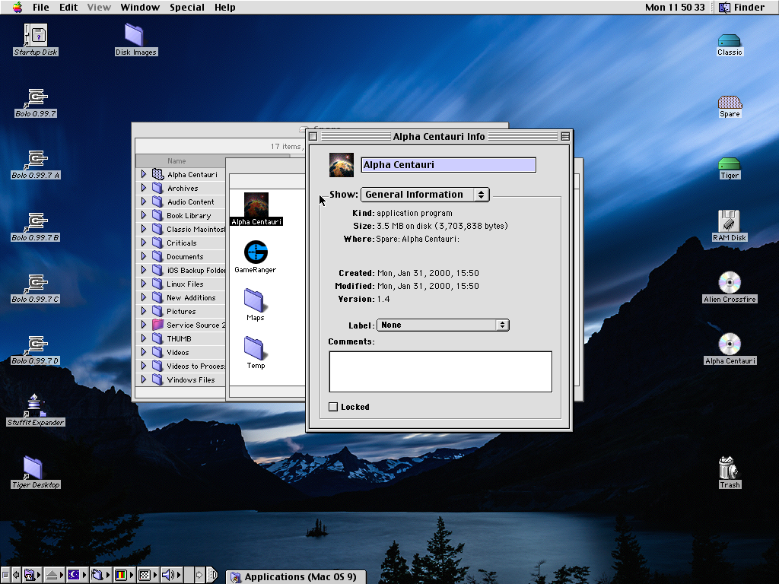
Task: Select the RAM Disk desktop icon
Action: (729, 221)
